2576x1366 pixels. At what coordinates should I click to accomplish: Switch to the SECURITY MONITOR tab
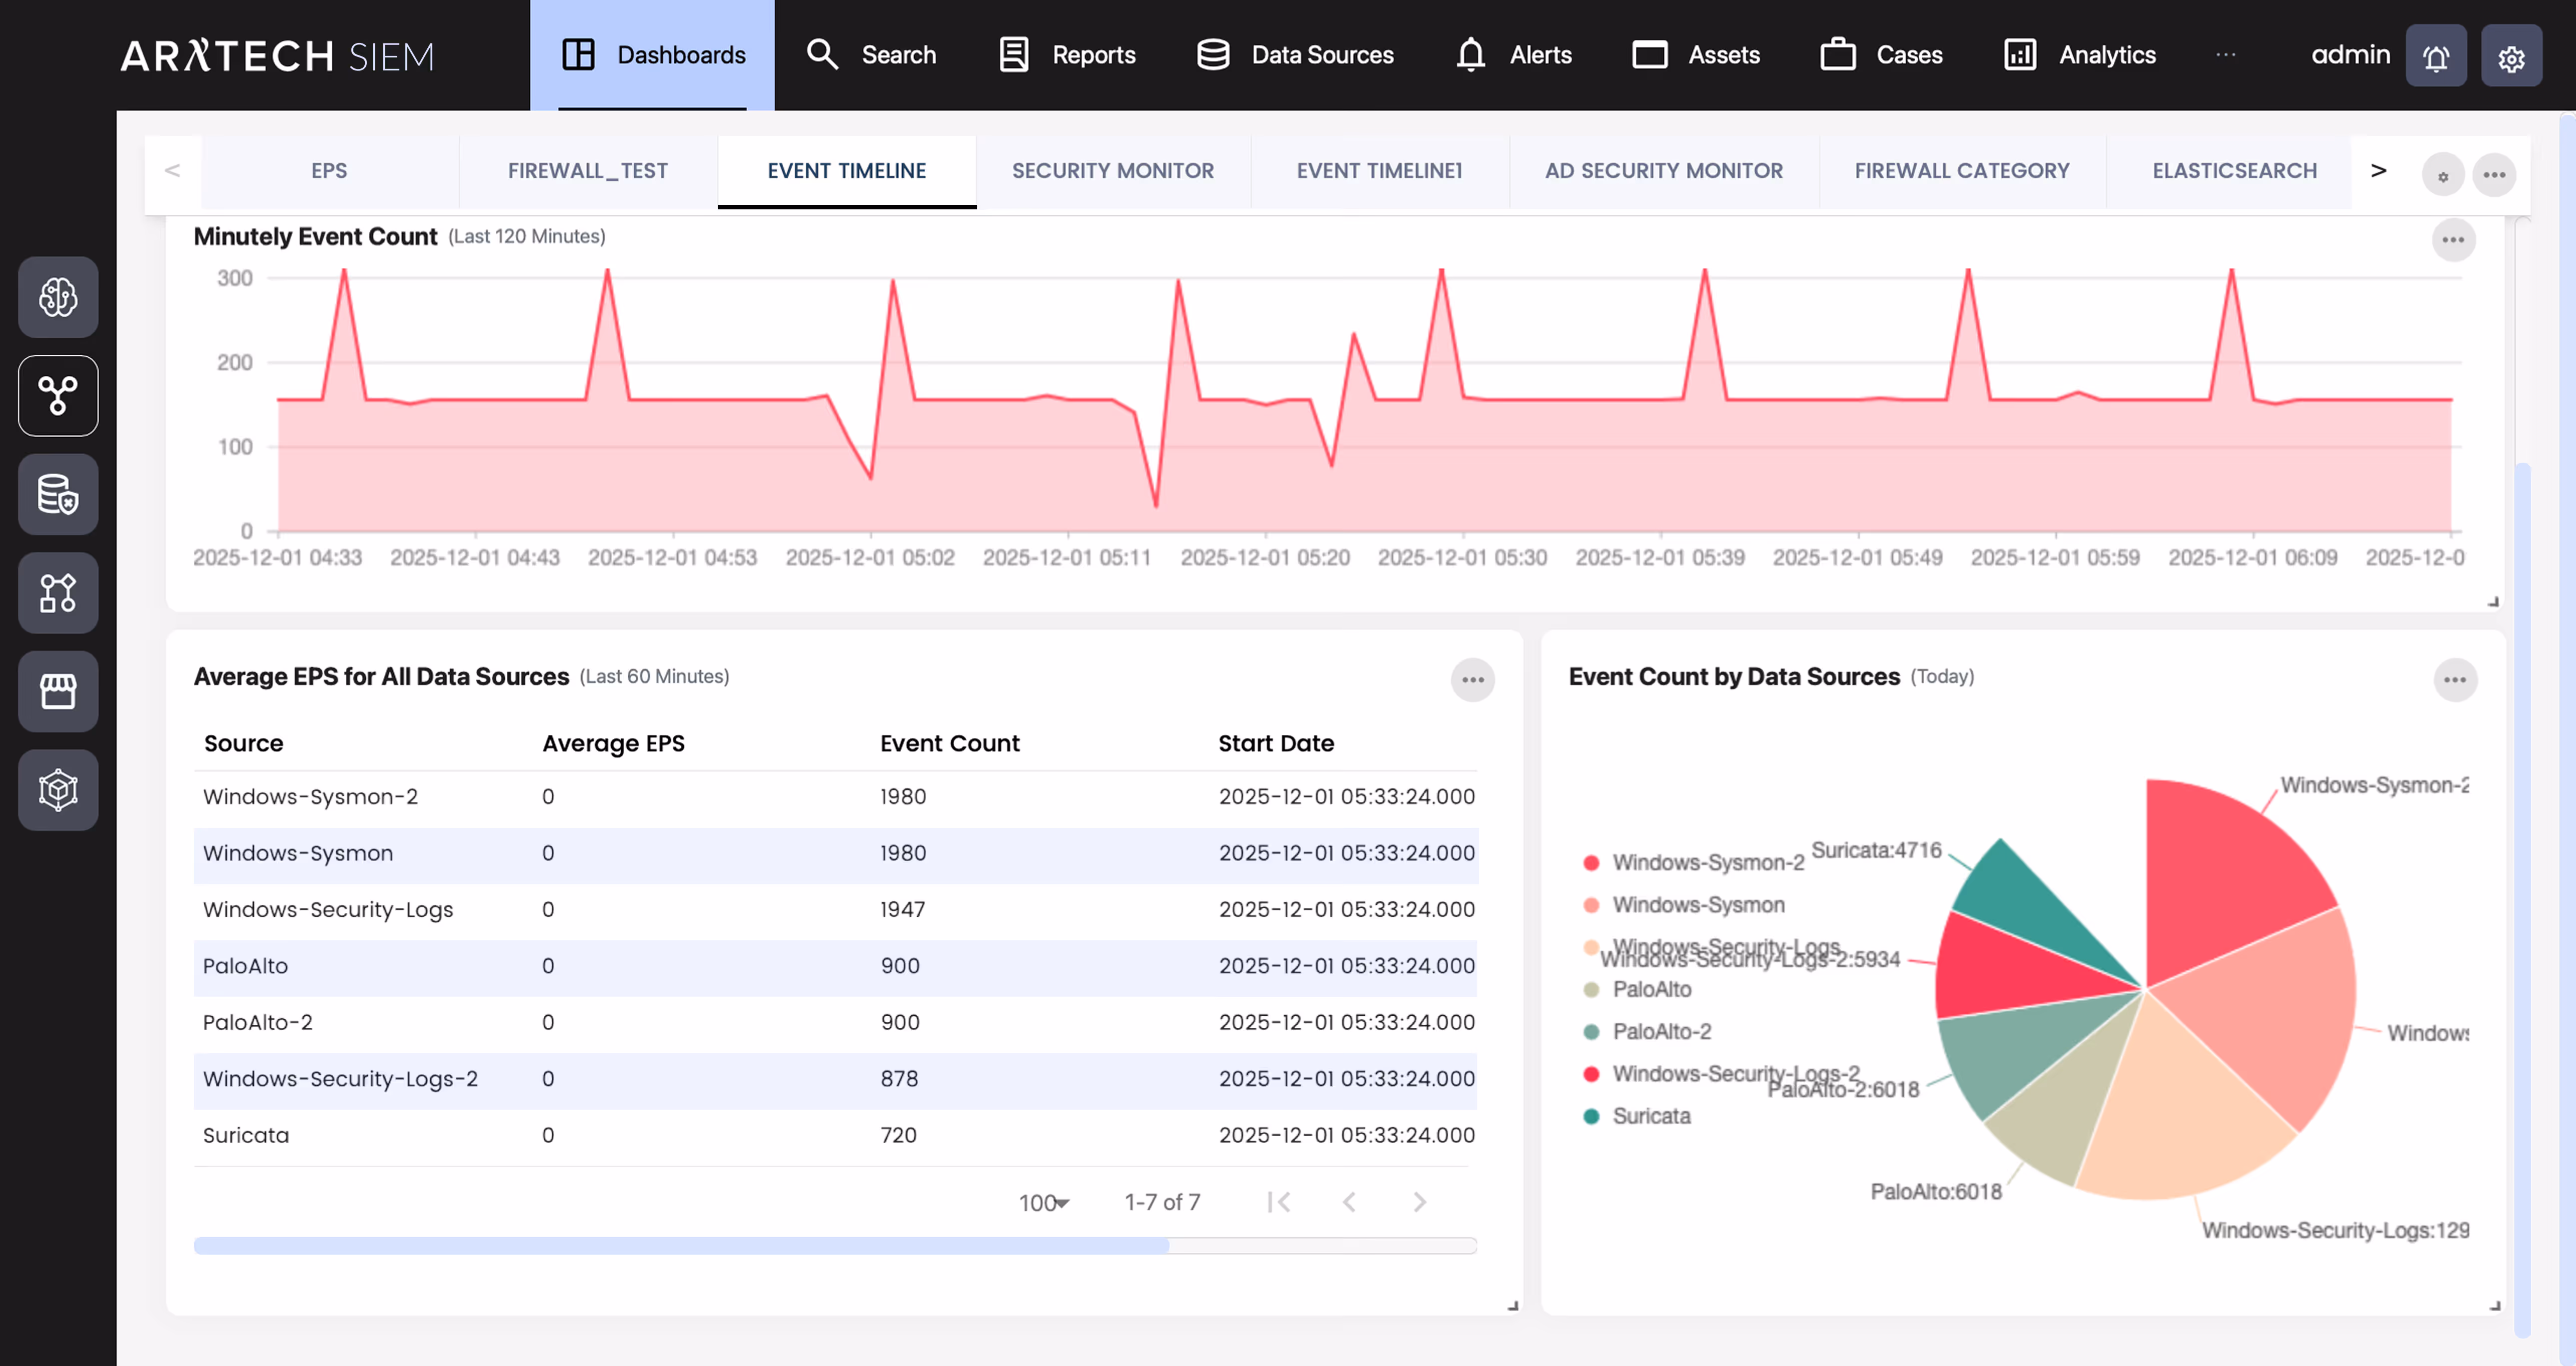coord(1112,171)
